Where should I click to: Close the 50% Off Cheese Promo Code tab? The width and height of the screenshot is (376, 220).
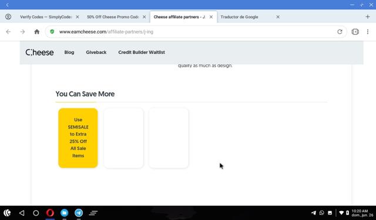click(x=144, y=17)
